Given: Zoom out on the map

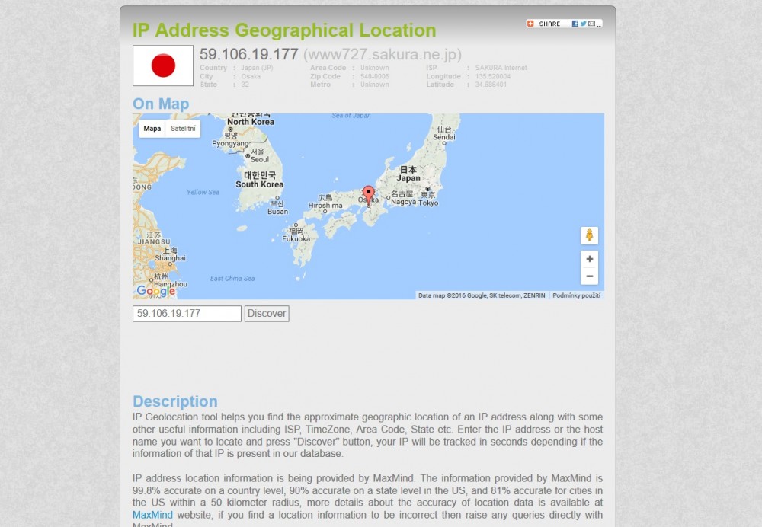Looking at the screenshot, I should coord(589,276).
